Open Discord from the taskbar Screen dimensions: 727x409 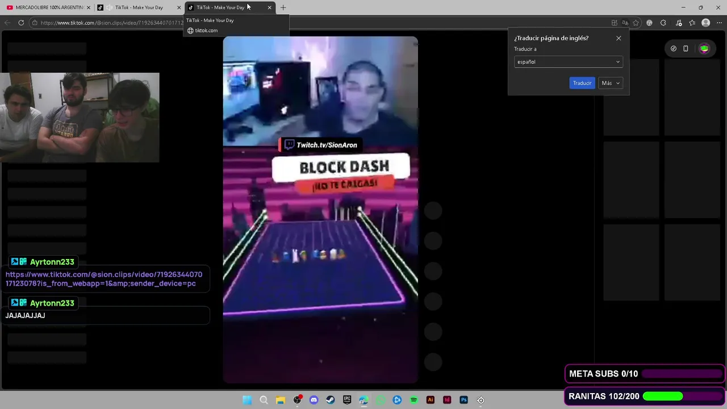tap(314, 400)
